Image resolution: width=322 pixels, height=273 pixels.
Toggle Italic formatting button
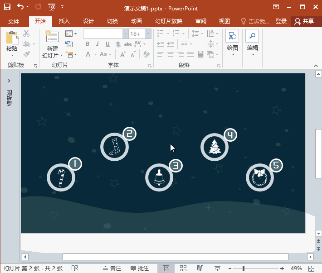tap(98, 44)
